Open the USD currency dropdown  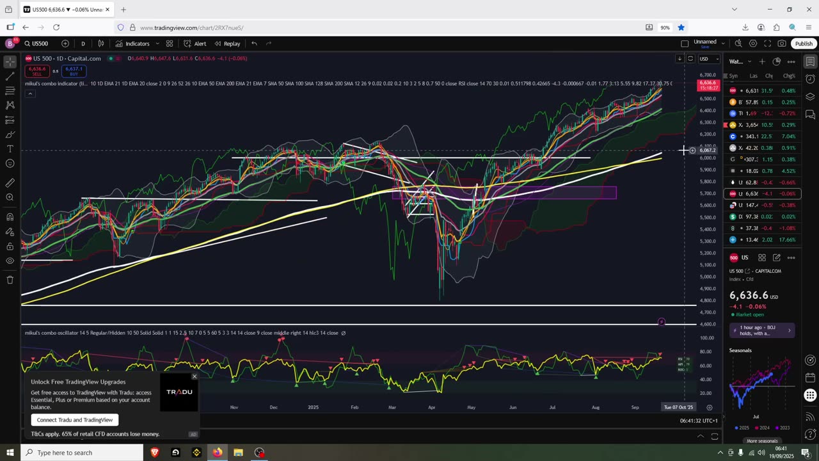pos(708,59)
